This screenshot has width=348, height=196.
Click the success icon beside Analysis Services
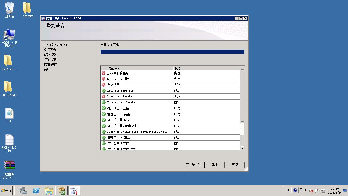104,91
